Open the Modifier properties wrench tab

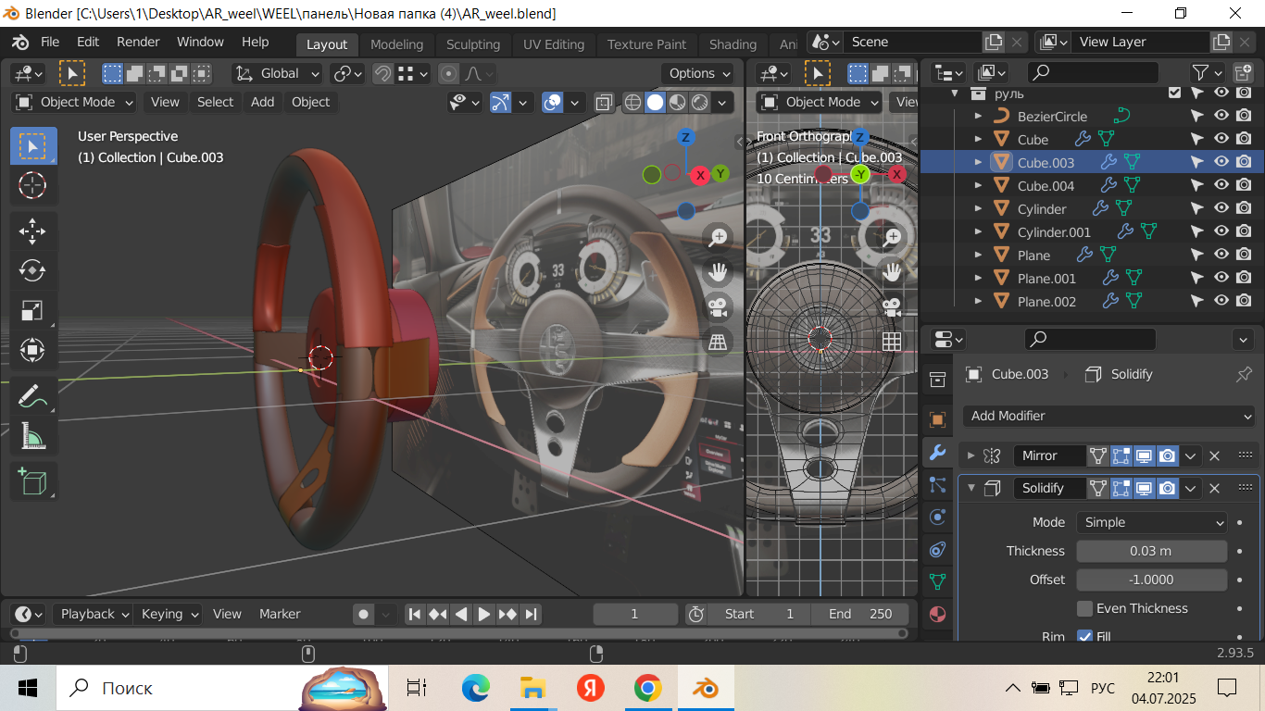pos(937,453)
